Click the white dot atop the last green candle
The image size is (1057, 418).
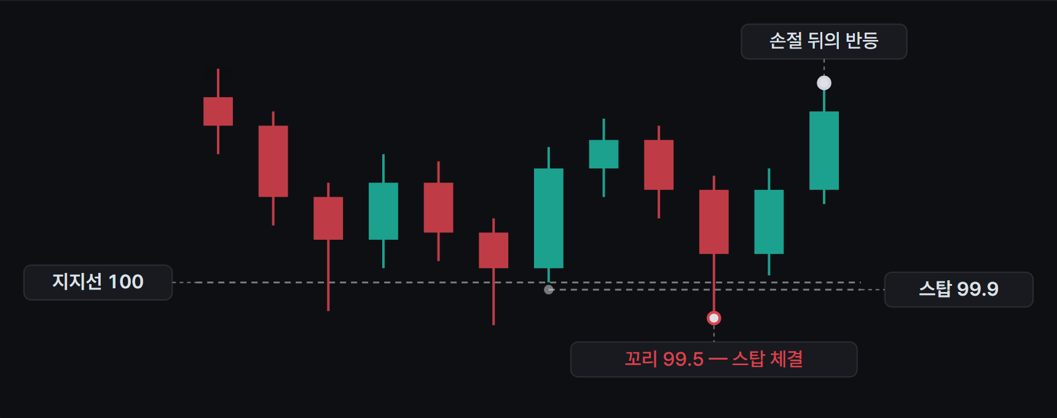[x=824, y=83]
